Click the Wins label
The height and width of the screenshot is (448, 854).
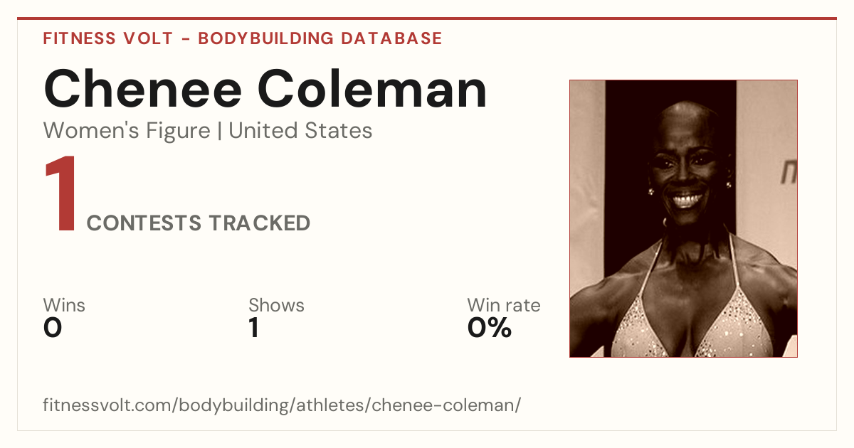pyautogui.click(x=64, y=305)
